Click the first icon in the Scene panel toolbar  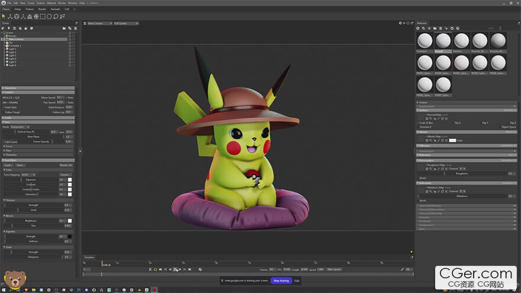pos(3,28)
